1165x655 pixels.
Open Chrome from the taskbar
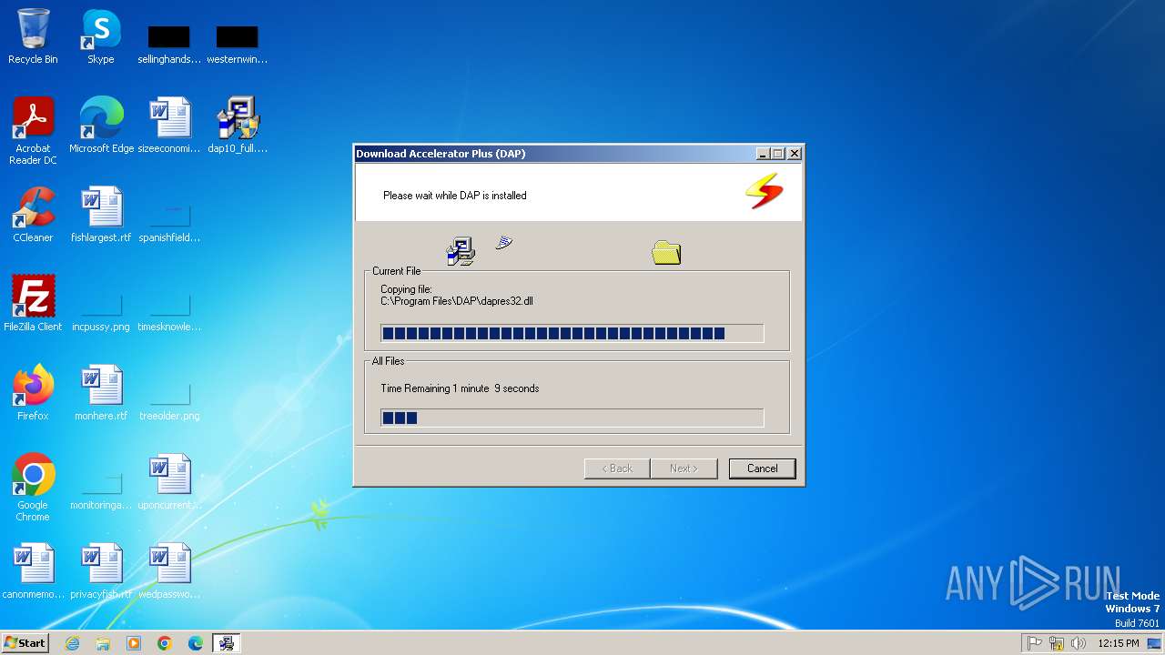[165, 643]
